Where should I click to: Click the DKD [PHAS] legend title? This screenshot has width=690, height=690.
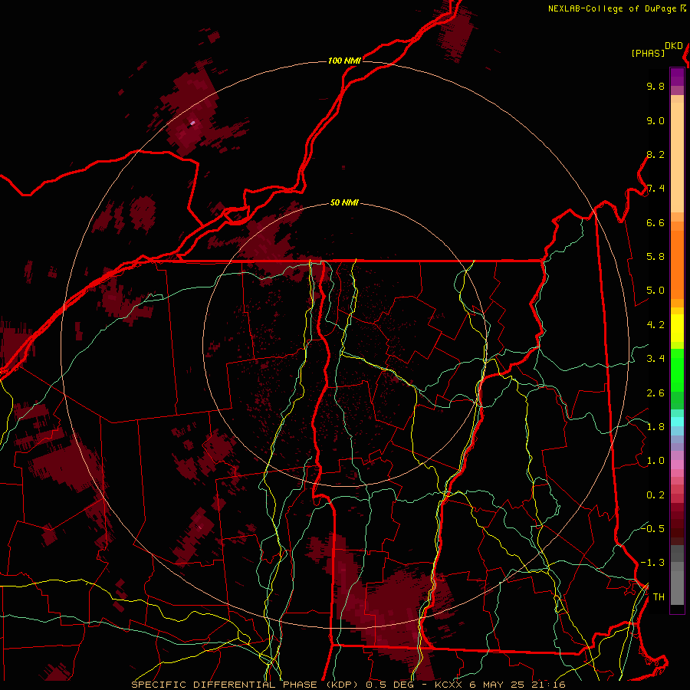[x=656, y=50]
